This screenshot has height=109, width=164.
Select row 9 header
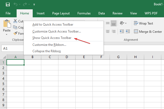point(3,105)
